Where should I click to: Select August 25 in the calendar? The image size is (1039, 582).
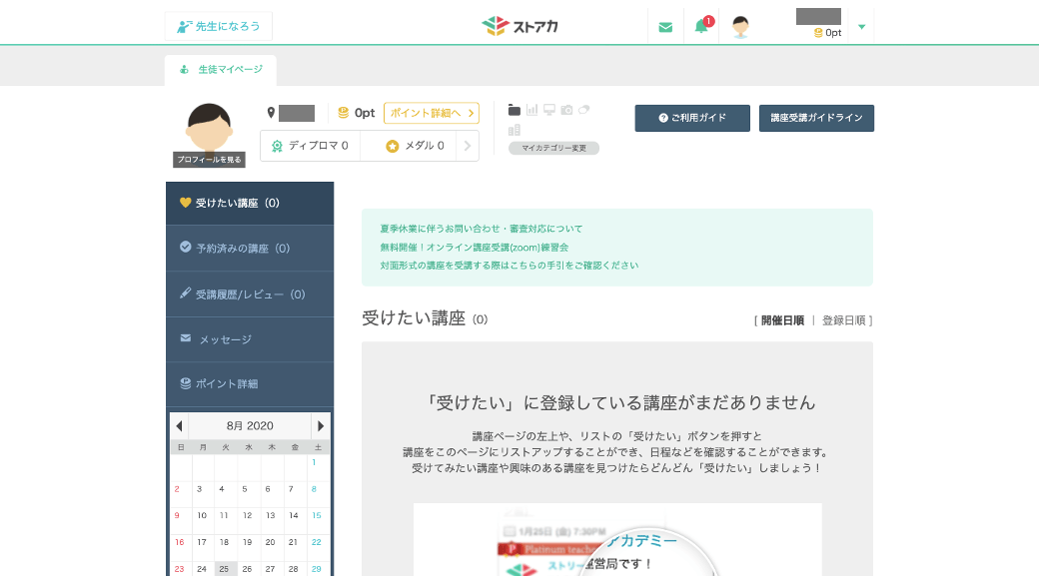(x=225, y=569)
